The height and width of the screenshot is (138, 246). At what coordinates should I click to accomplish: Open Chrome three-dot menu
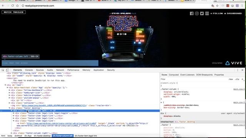pyautogui.click(x=242, y=6)
